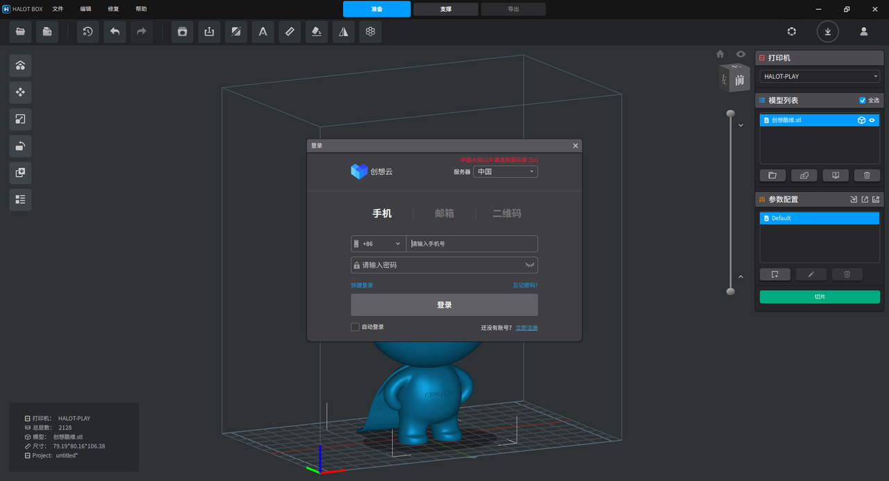The height and width of the screenshot is (481, 889).
Task: Edit the parameter profile with the pencil button
Action: 811,274
